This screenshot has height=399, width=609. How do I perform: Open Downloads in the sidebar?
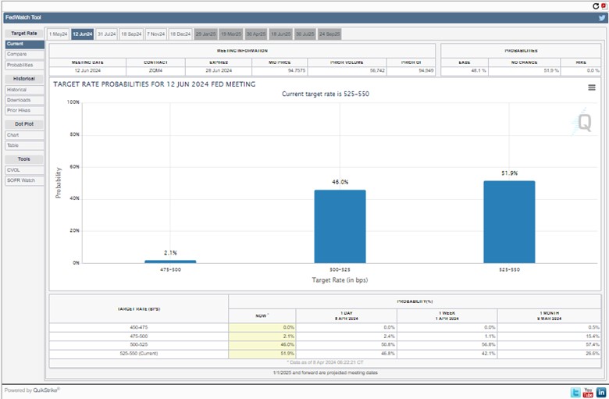coord(24,100)
